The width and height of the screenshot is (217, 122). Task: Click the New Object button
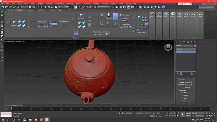tap(125, 15)
